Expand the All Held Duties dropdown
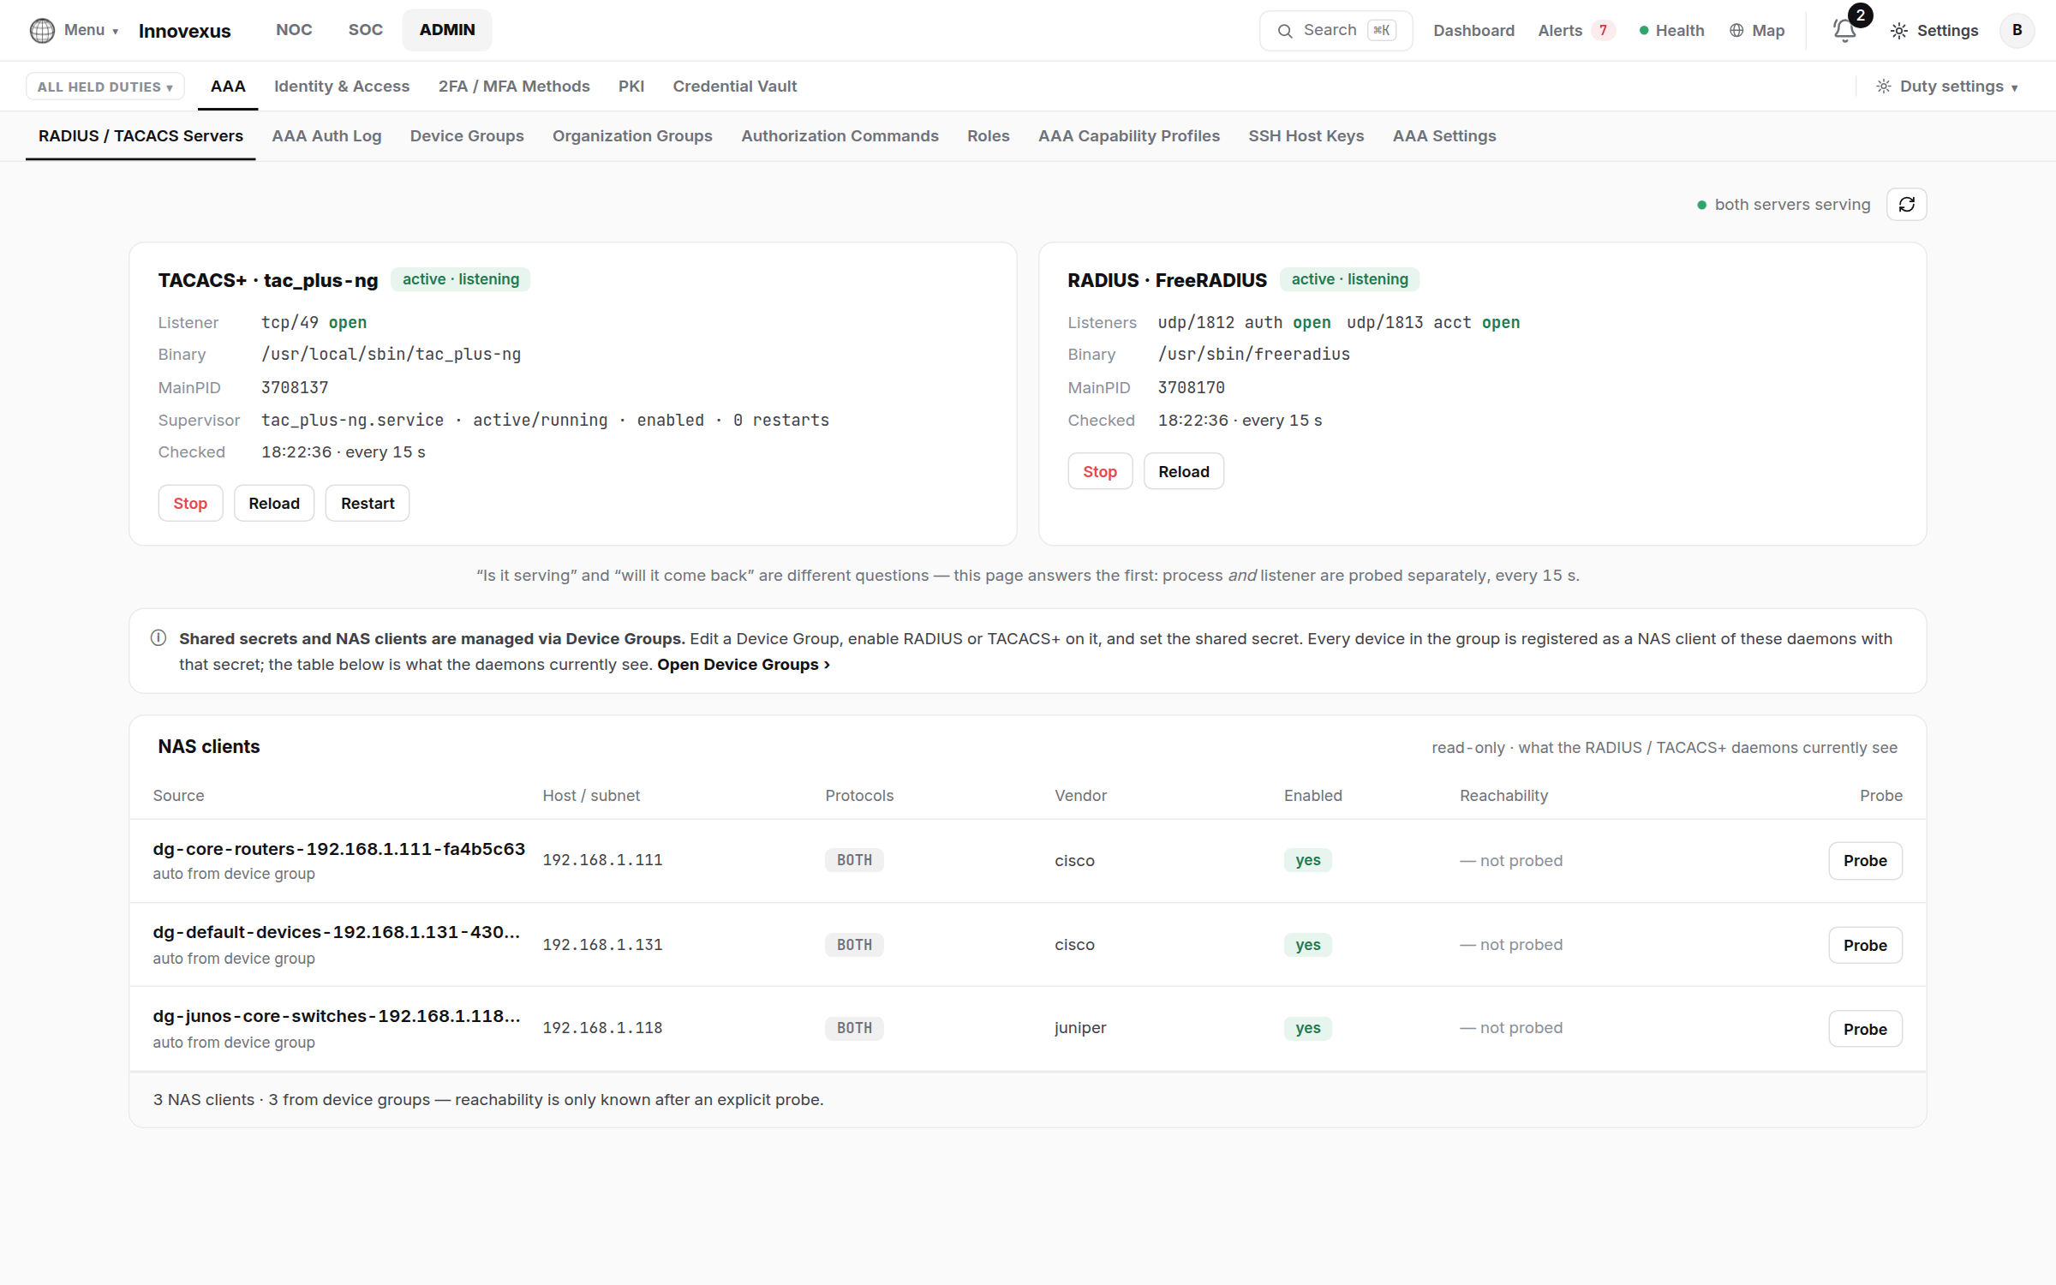Image resolution: width=2056 pixels, height=1285 pixels. (105, 87)
